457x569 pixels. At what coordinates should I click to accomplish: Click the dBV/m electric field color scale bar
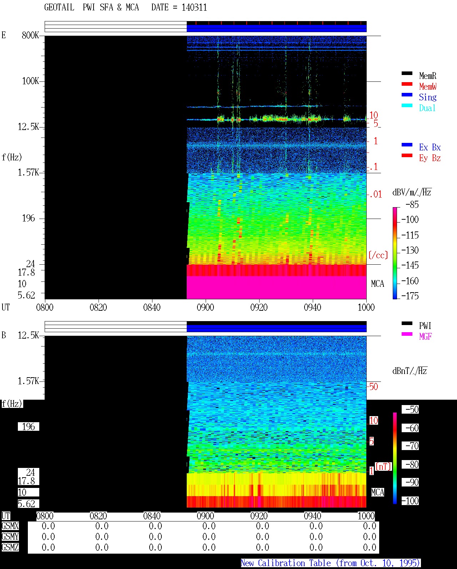[395, 253]
